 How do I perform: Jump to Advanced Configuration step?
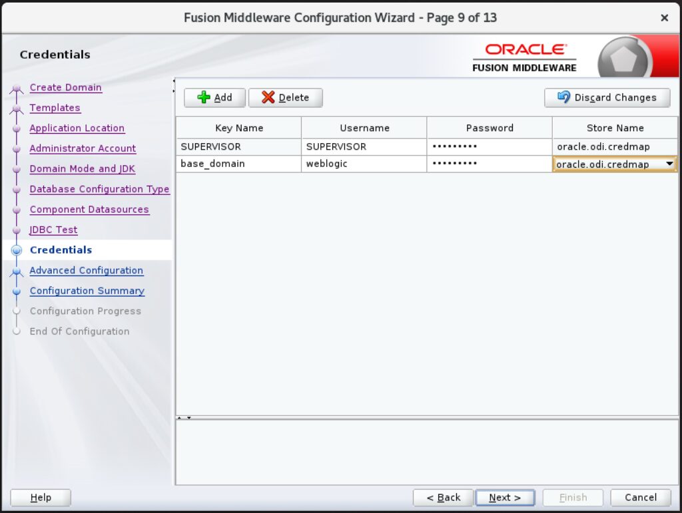click(x=86, y=270)
